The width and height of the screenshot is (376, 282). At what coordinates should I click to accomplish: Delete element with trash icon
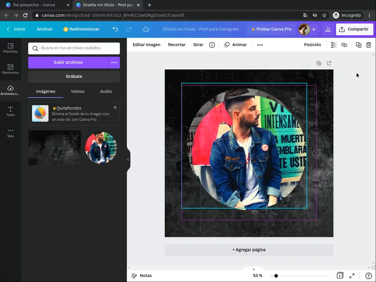(369, 45)
